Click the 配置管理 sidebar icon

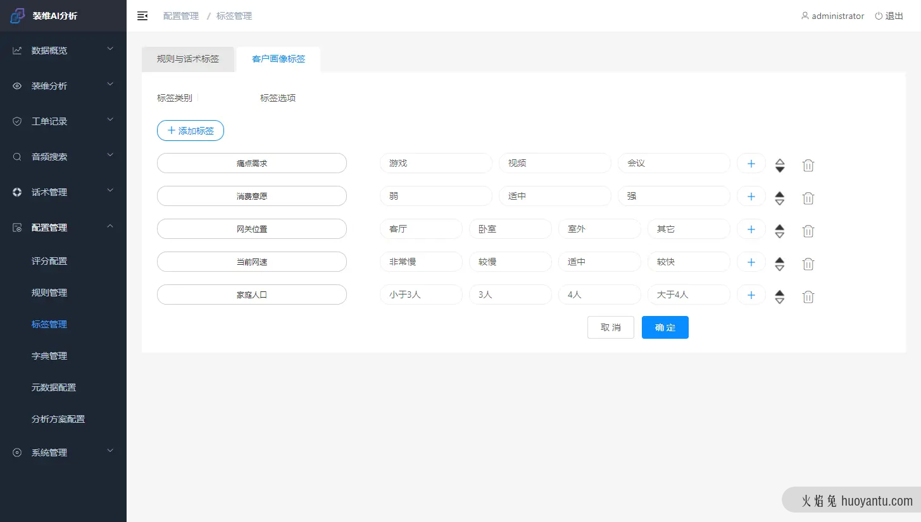click(x=17, y=228)
